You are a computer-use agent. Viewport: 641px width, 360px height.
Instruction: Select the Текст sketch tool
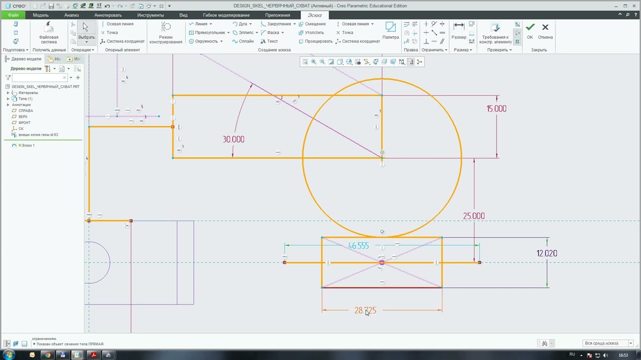pyautogui.click(x=269, y=41)
